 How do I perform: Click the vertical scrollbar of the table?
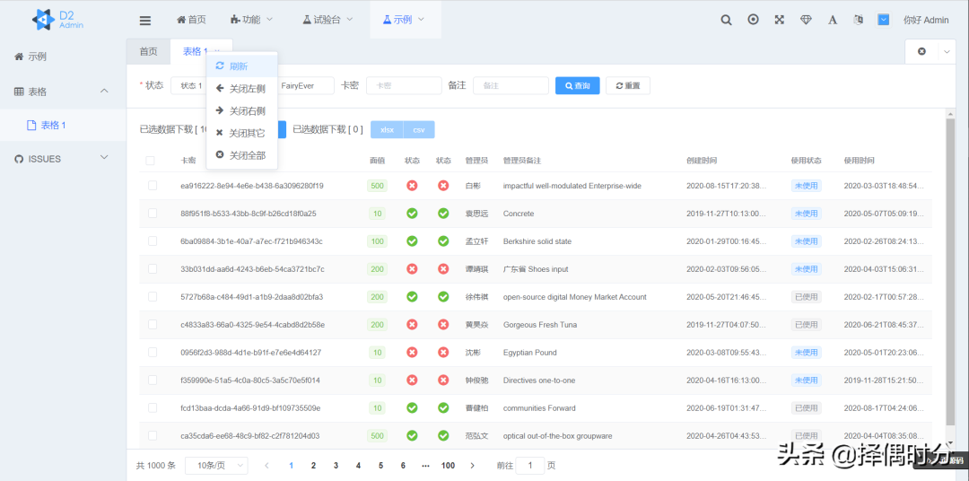[949, 269]
